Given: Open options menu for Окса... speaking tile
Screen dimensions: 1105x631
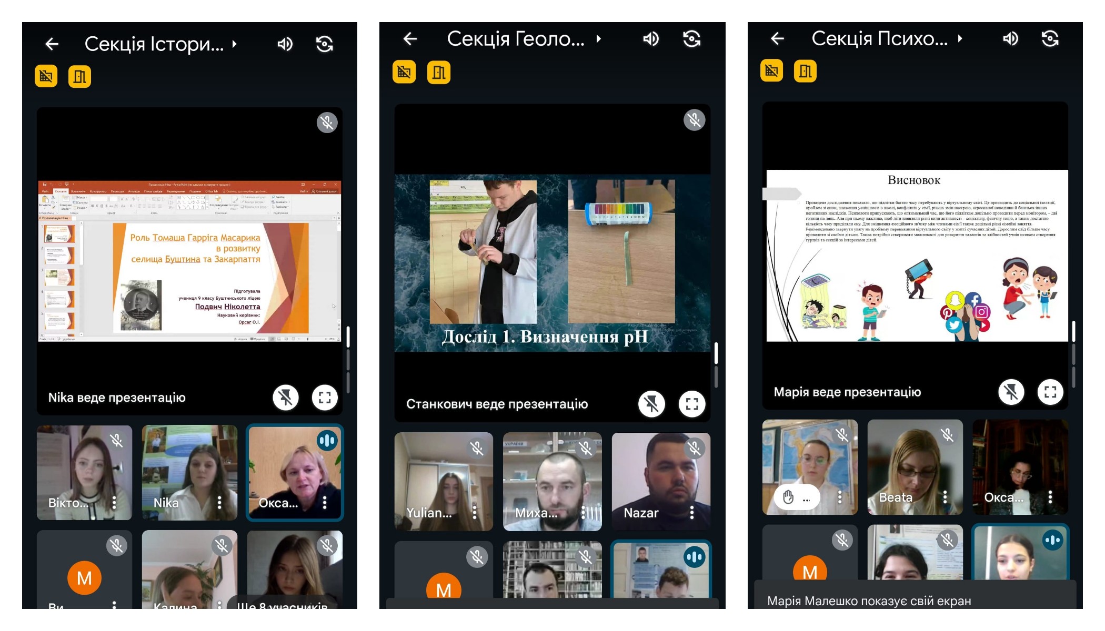Looking at the screenshot, I should (325, 503).
